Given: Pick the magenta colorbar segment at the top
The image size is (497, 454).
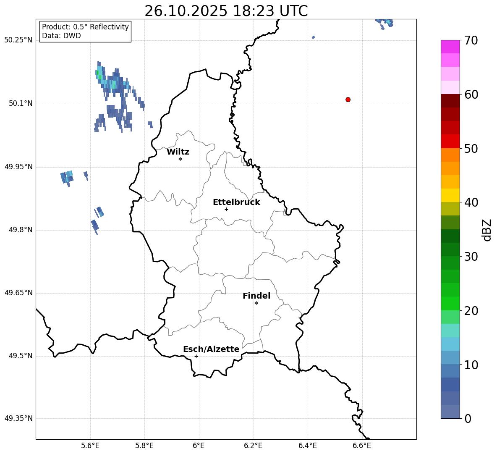Looking at the screenshot, I should tap(450, 47).
